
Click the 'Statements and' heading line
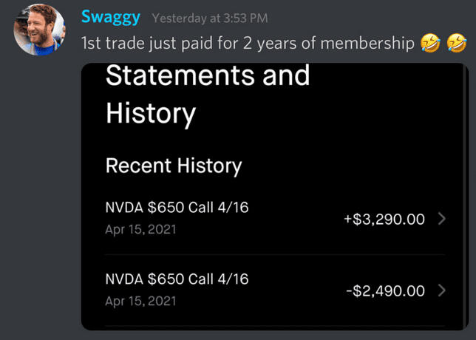coord(208,76)
